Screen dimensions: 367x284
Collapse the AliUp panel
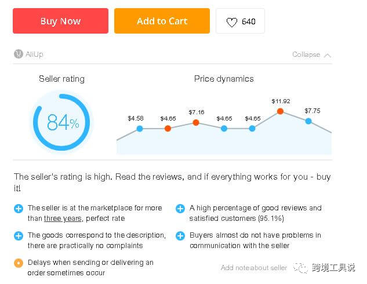(x=306, y=54)
